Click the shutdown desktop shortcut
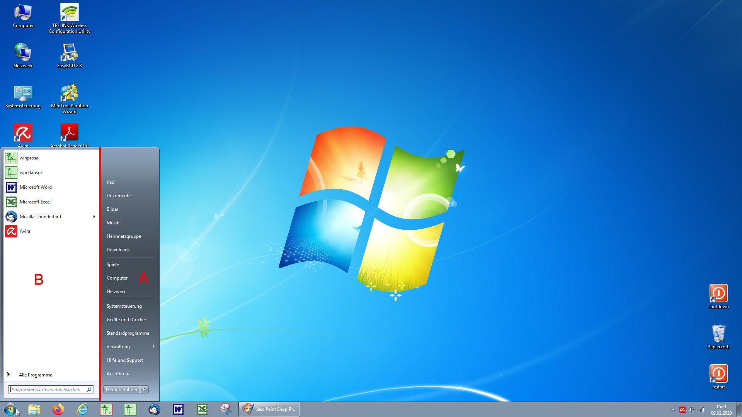742x417 pixels. click(x=718, y=293)
